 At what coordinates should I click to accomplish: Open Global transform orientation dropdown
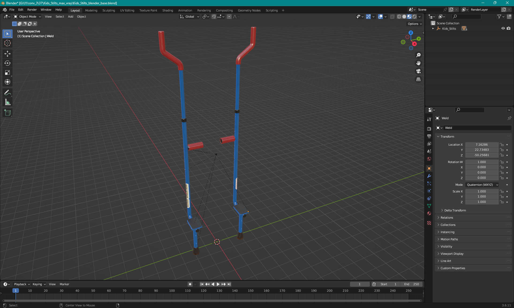[190, 17]
